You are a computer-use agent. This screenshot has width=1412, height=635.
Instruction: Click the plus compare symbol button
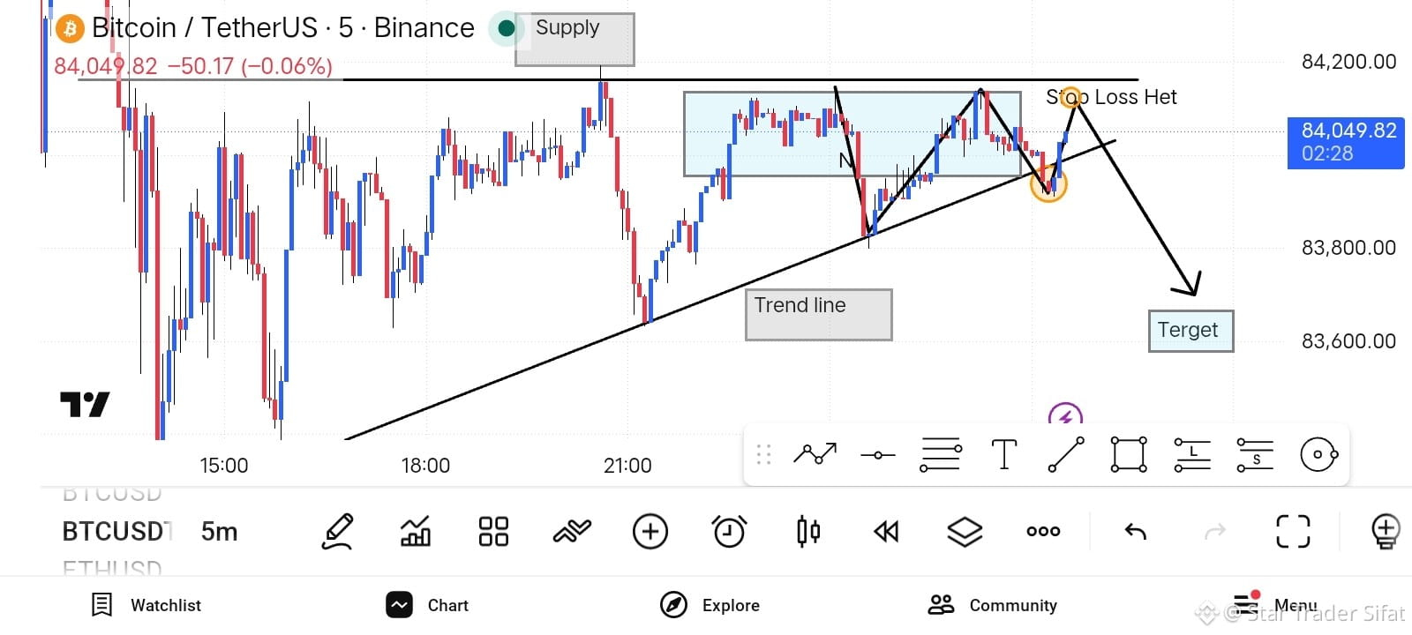coord(650,532)
